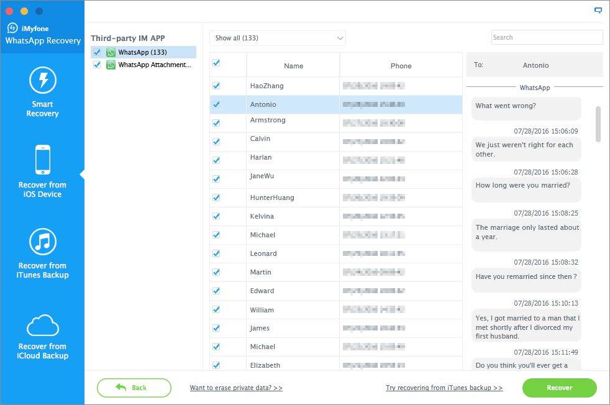Click the Name column header
Screen dimensions: 610x405
point(293,66)
